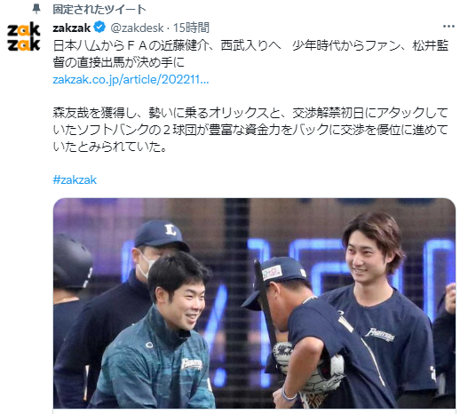Click the 15時間 tweet timestamp
This screenshot has height=414, width=468.
click(x=191, y=28)
